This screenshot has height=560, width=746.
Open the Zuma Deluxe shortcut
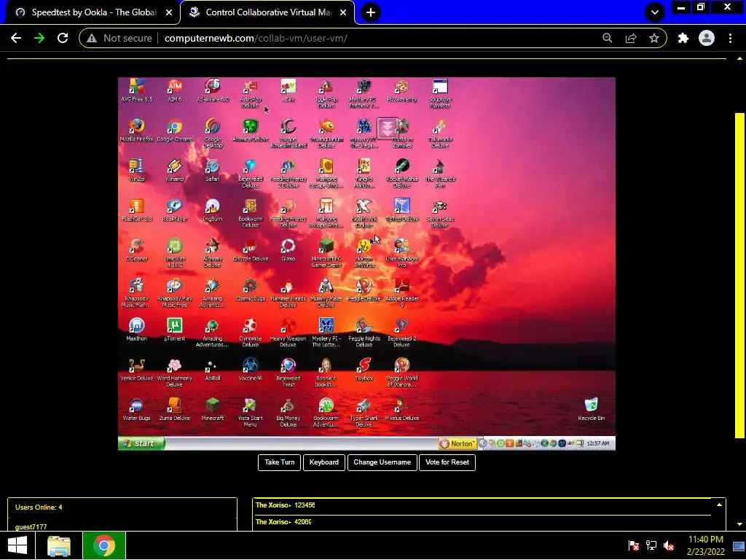tap(175, 409)
